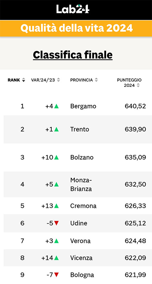Select the Qualità della vita 2024 banner
Screen dimensions: 152x284
coord(76,28)
